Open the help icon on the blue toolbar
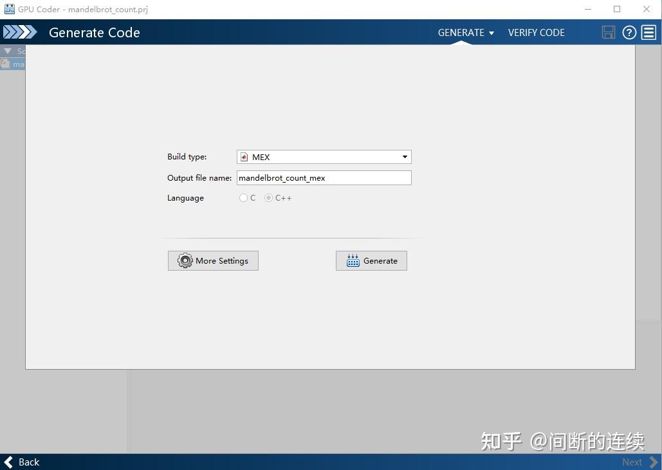This screenshot has width=662, height=470. pos(629,32)
